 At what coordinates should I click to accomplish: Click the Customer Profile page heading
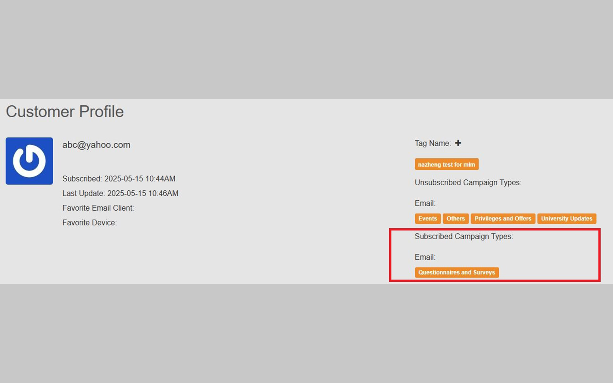coord(65,112)
